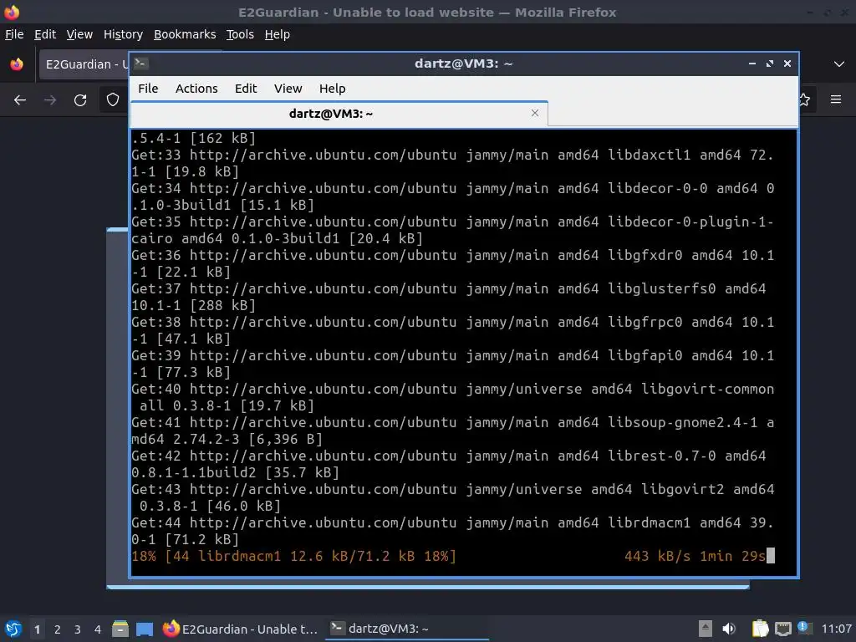Viewport: 856px width, 642px height.
Task: Switch to workspace 4
Action: tap(97, 629)
